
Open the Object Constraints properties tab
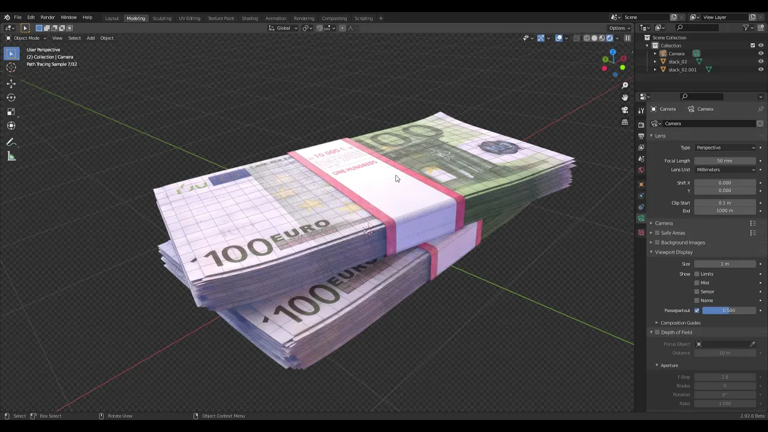pos(641,207)
